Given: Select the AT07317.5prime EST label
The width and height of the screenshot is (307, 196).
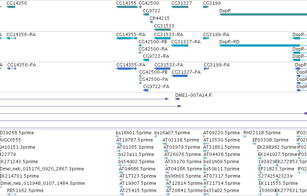Looking at the screenshot, I should click(222, 177).
